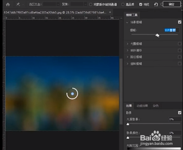Select the blur pin tool icon
The width and height of the screenshot is (183, 150).
pyautogui.click(x=18, y=4)
